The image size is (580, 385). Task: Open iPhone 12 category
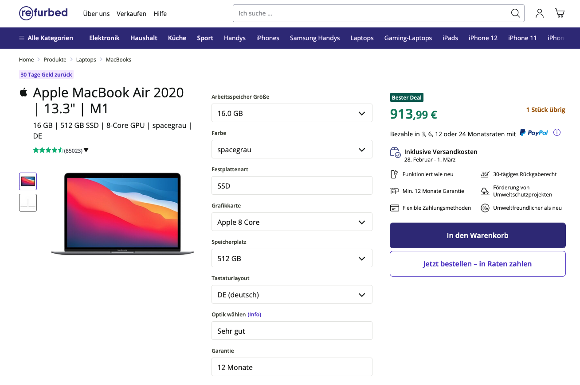[483, 38]
